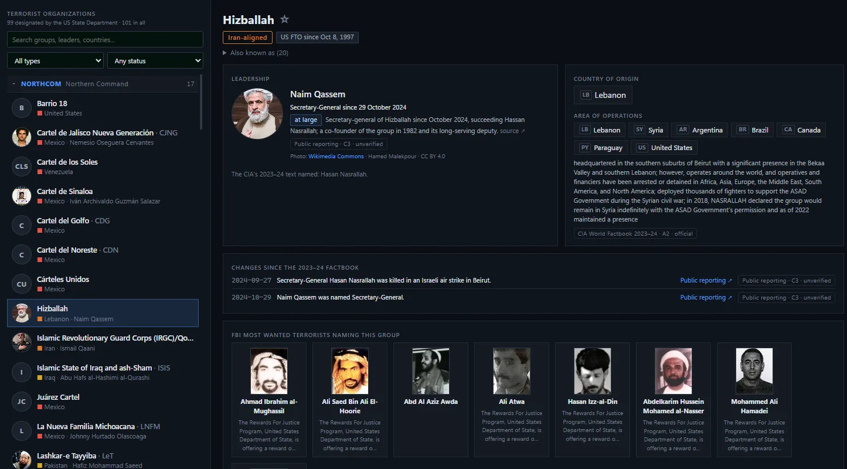The image size is (847, 469).
Task: Click the IRGC list avatar photo
Action: pos(22,342)
